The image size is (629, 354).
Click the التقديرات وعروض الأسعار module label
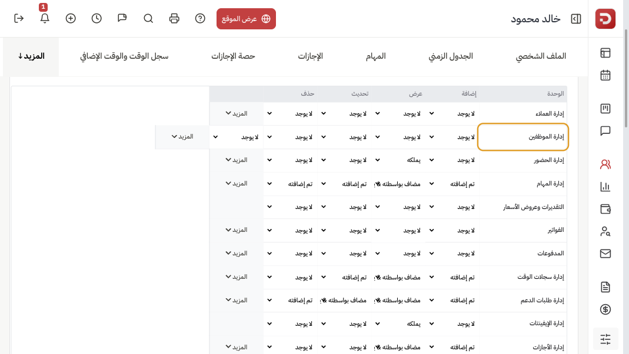click(x=534, y=207)
